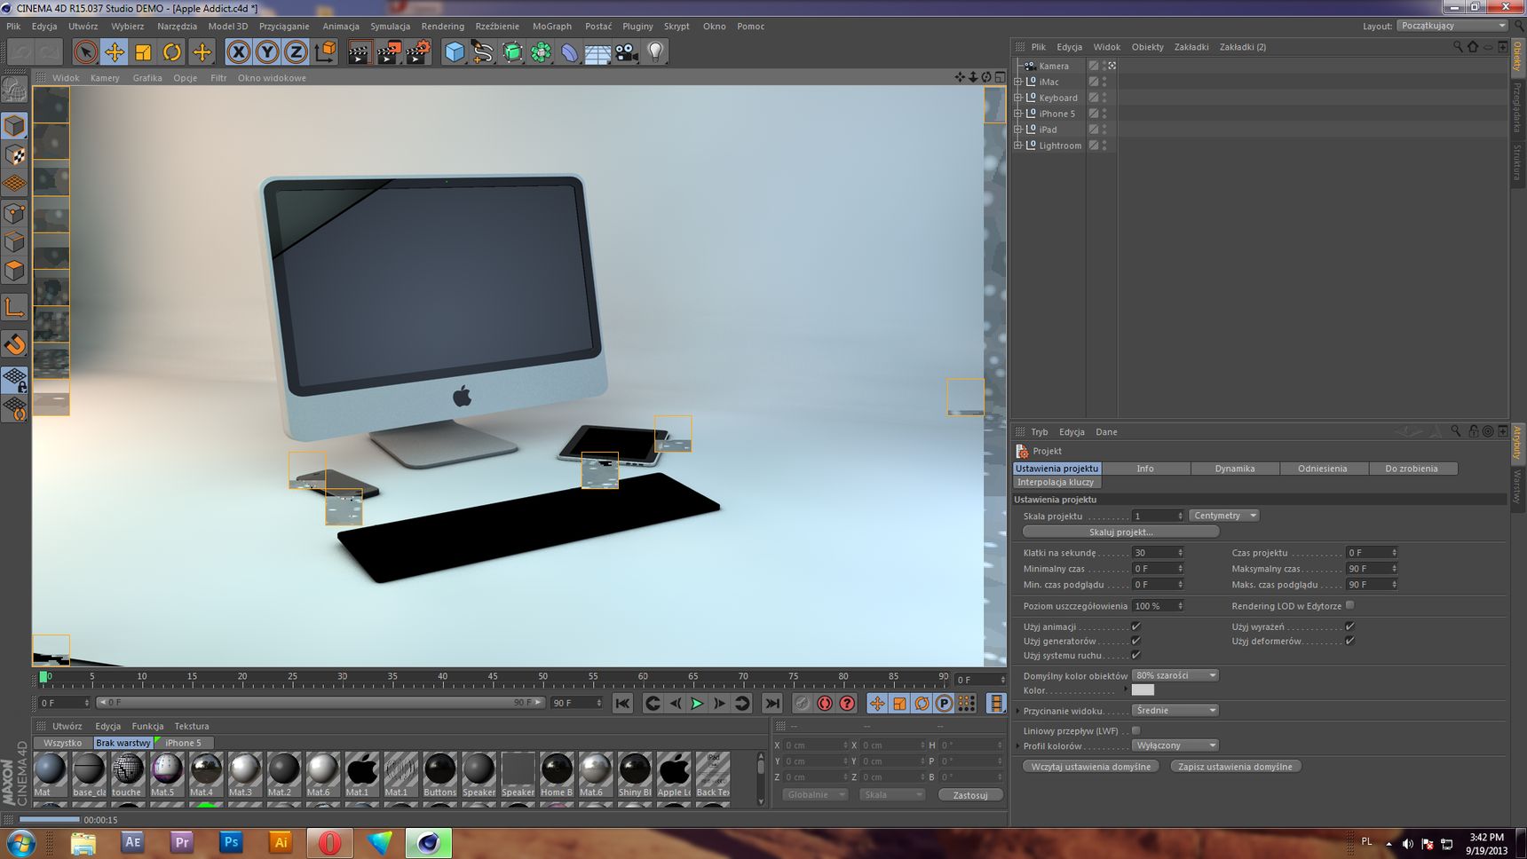The height and width of the screenshot is (859, 1527).
Task: Toggle Użyj deformerów checkbox
Action: [1349, 641]
